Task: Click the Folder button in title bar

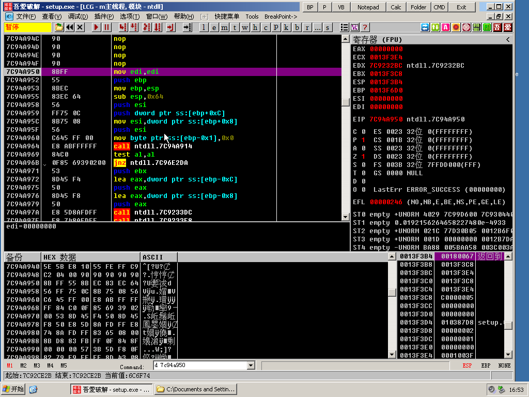Action: pos(418,7)
